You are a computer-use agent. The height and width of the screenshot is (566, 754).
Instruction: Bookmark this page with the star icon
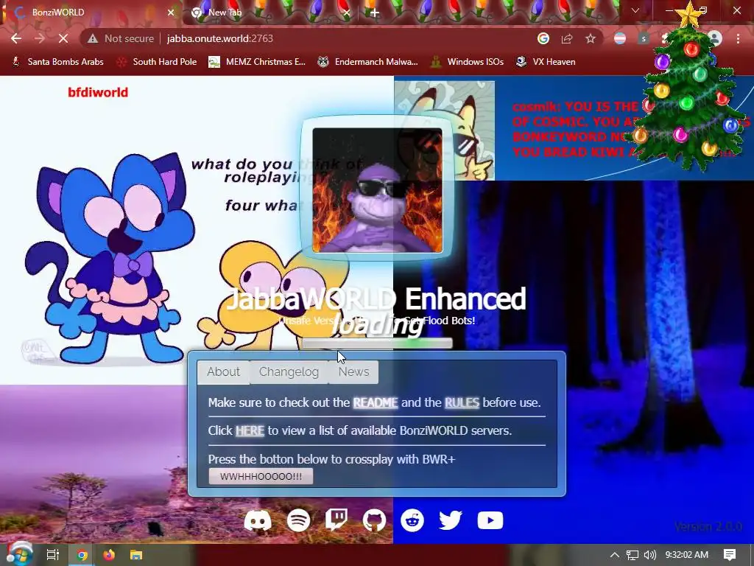(x=591, y=38)
